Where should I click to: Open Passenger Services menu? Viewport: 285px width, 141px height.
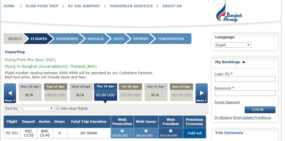(131, 6)
